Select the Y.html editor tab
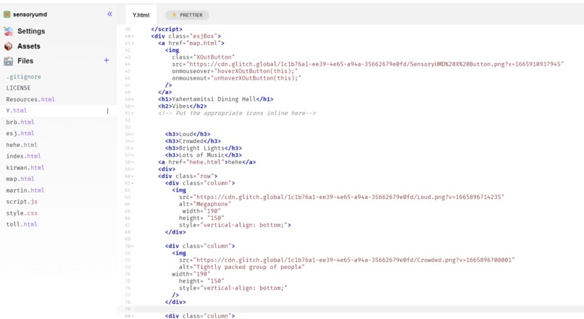The height and width of the screenshot is (319, 584). [141, 15]
